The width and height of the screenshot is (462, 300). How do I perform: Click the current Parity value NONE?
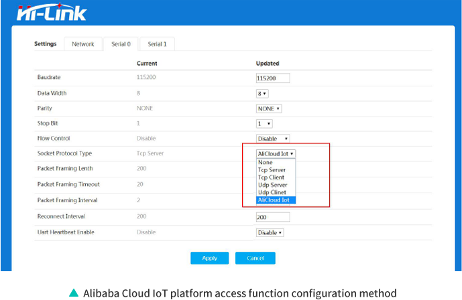(x=145, y=108)
